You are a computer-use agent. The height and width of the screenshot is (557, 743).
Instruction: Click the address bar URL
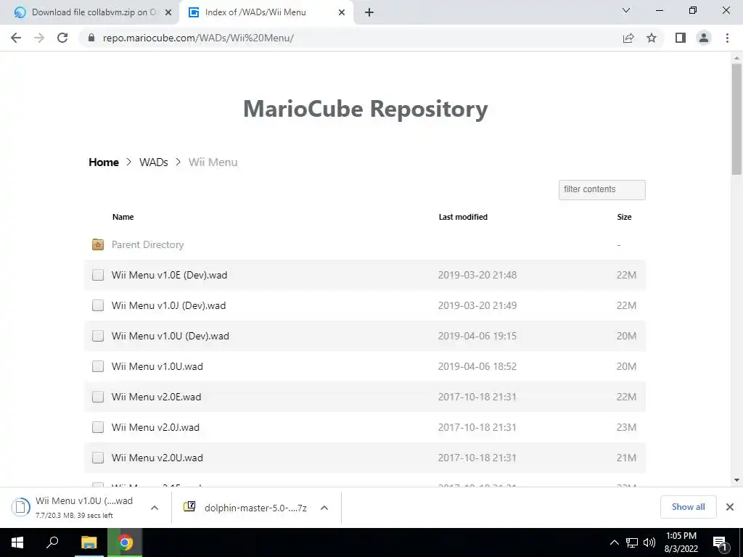198,38
